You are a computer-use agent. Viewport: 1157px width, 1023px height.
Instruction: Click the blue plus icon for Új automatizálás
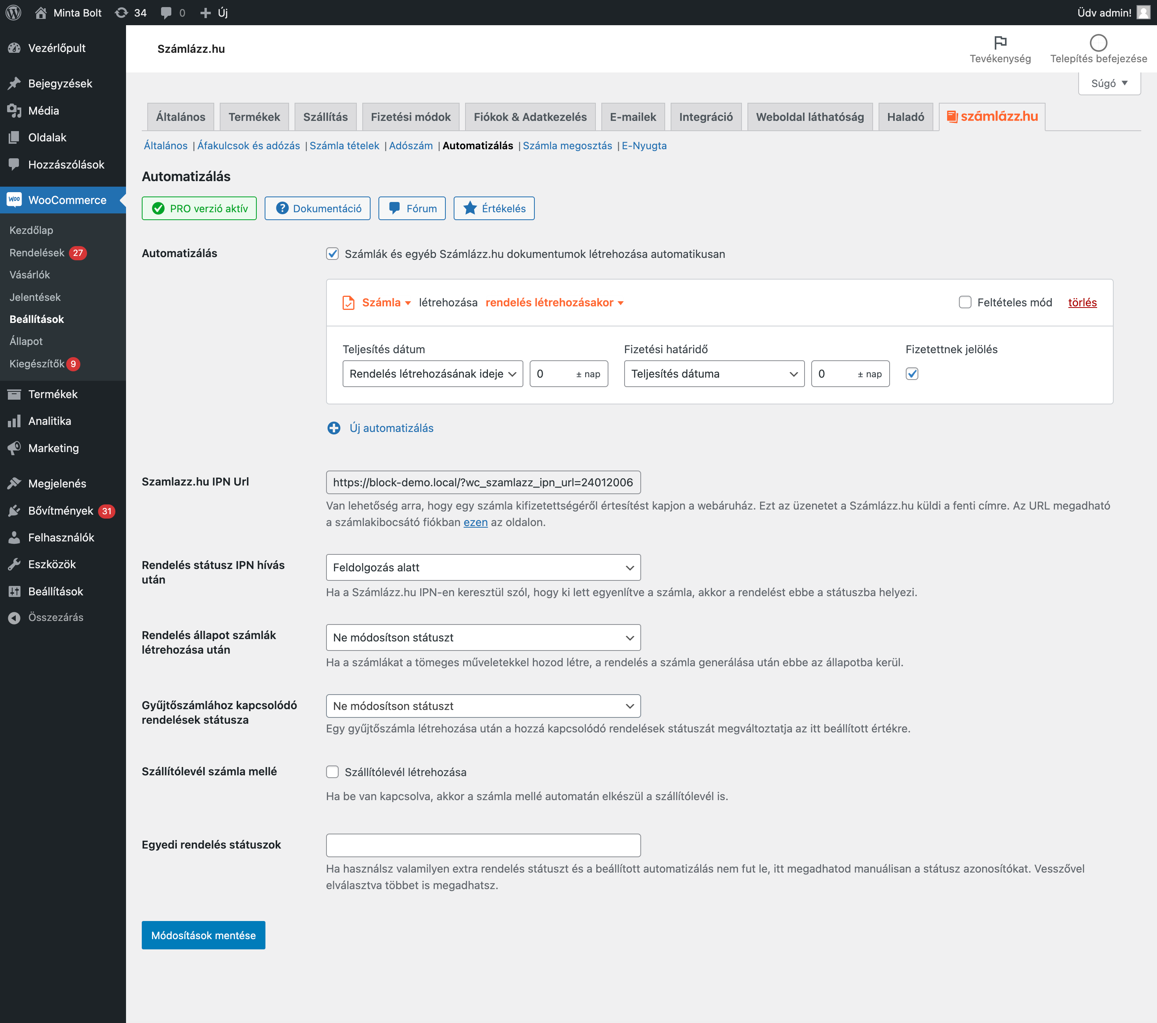tap(334, 428)
